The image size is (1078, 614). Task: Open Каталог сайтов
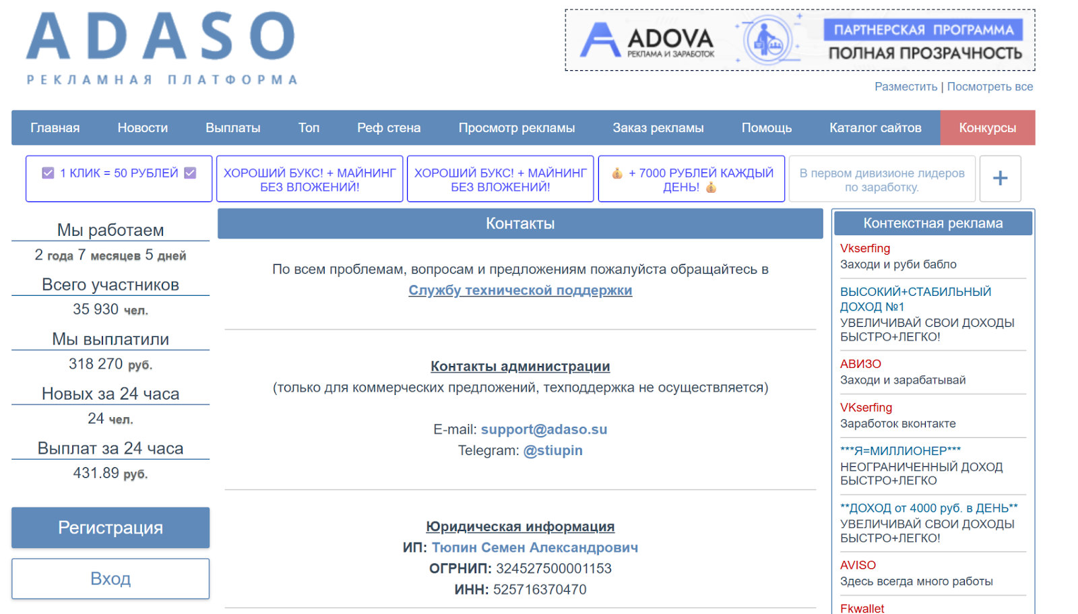[875, 128]
